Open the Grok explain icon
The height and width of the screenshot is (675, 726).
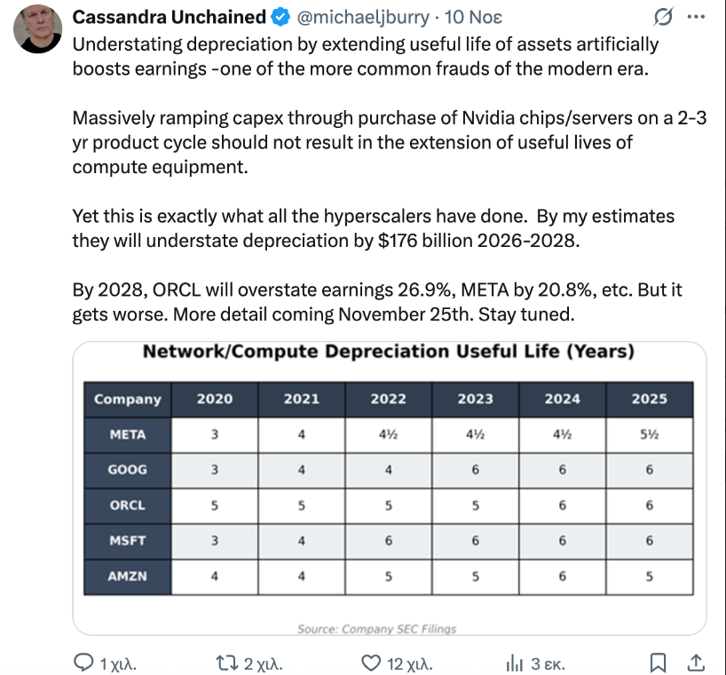[x=661, y=18]
